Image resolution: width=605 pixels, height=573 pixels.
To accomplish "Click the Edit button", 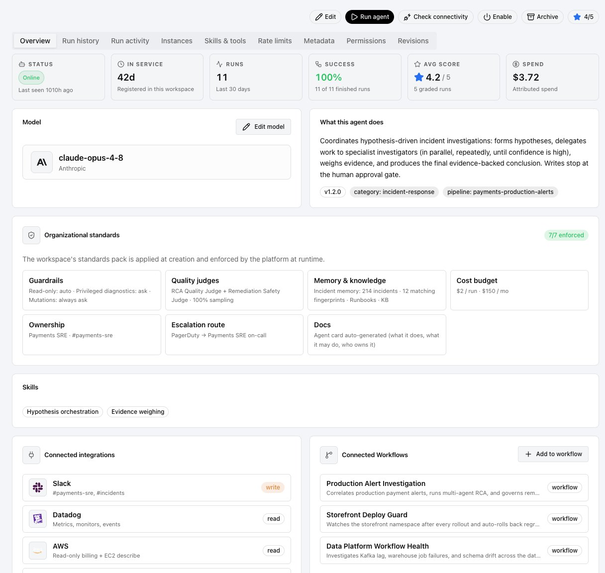I will click(325, 17).
